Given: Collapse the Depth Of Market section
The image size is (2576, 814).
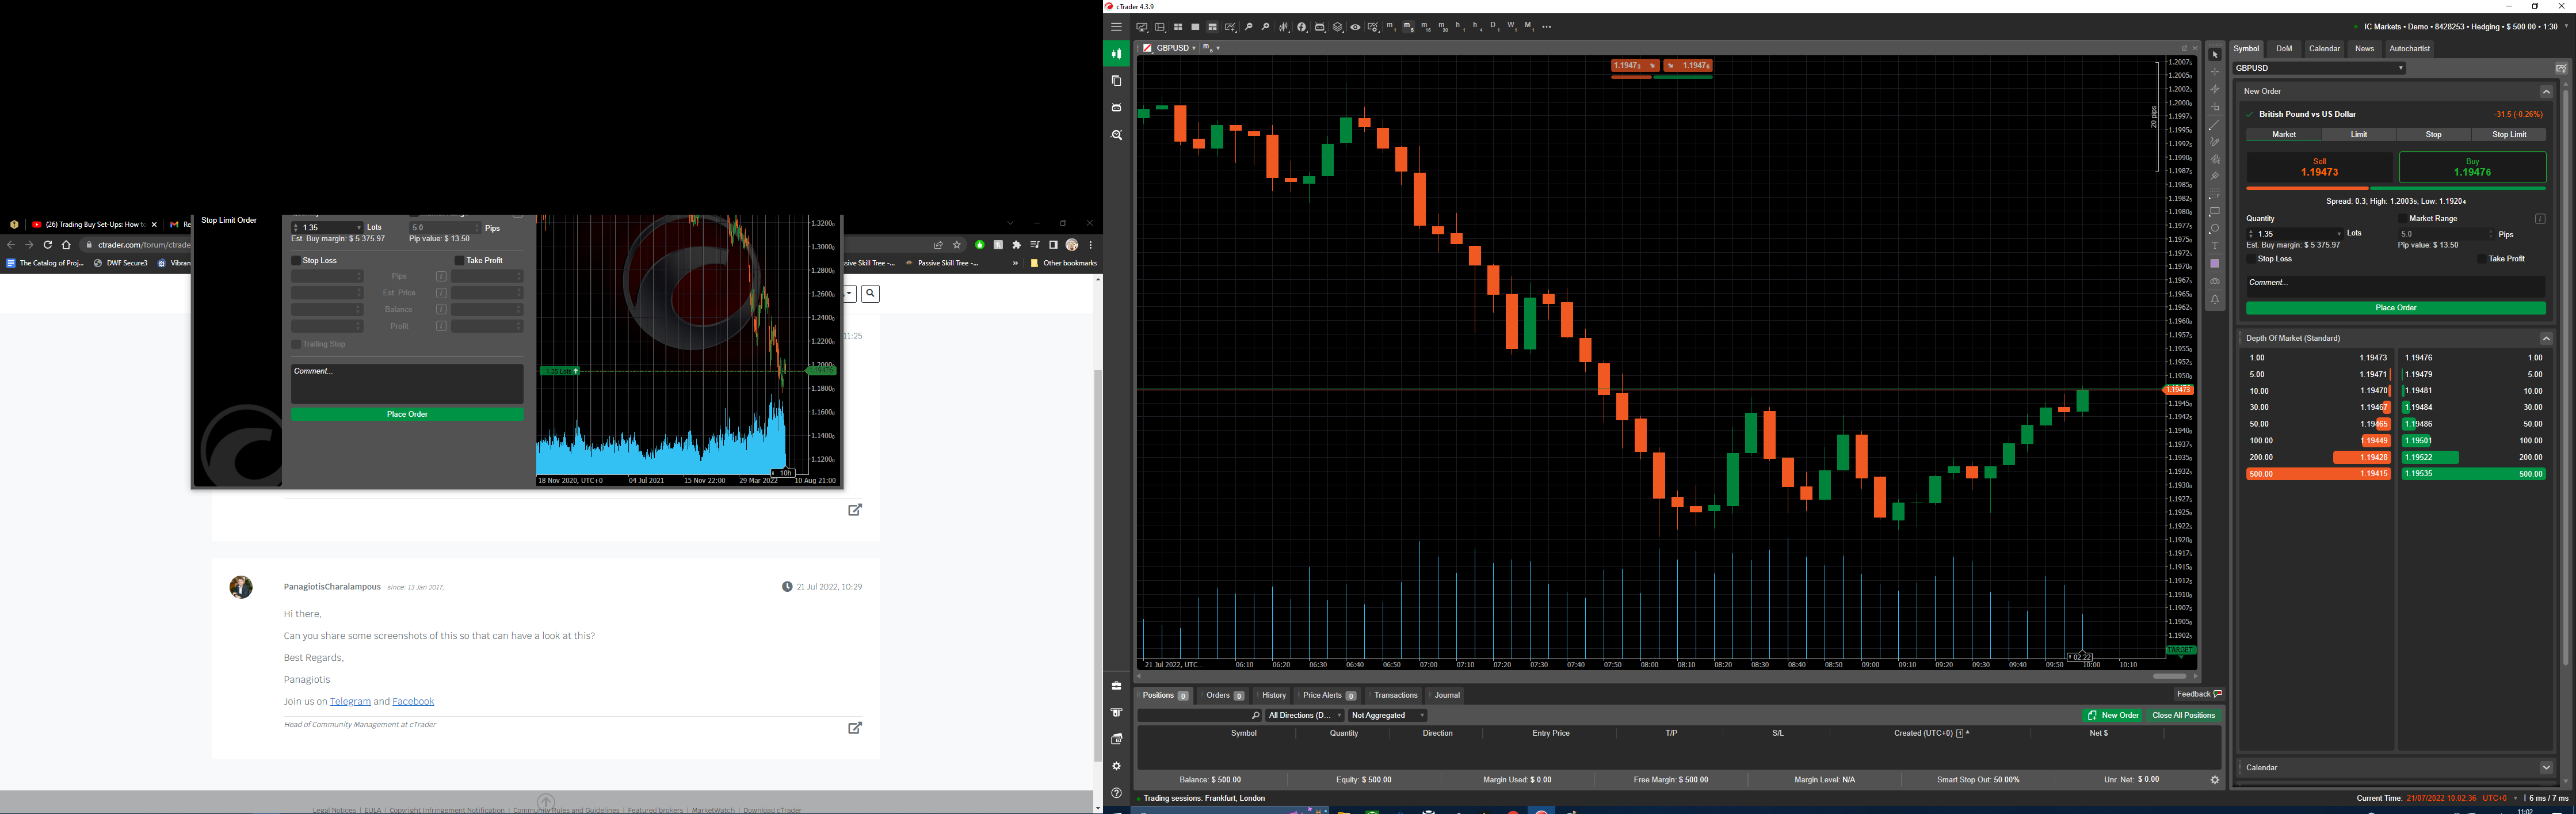Looking at the screenshot, I should click(x=2546, y=338).
